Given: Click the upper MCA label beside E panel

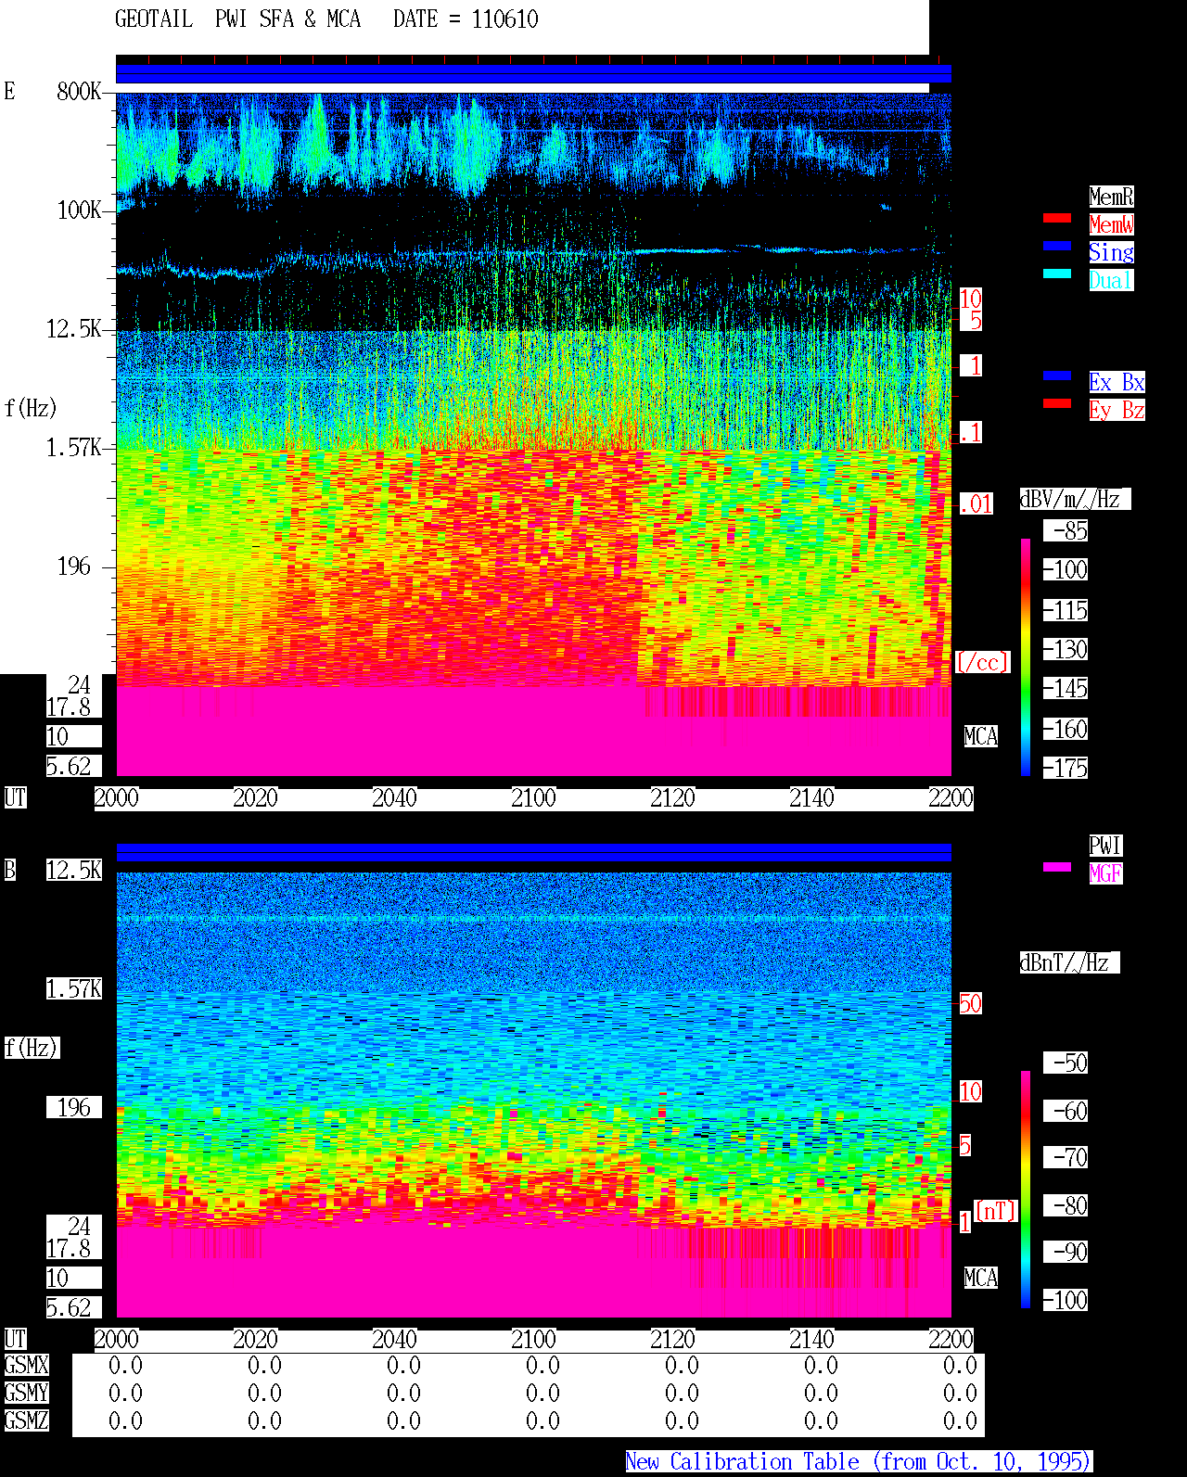Looking at the screenshot, I should 981,737.
